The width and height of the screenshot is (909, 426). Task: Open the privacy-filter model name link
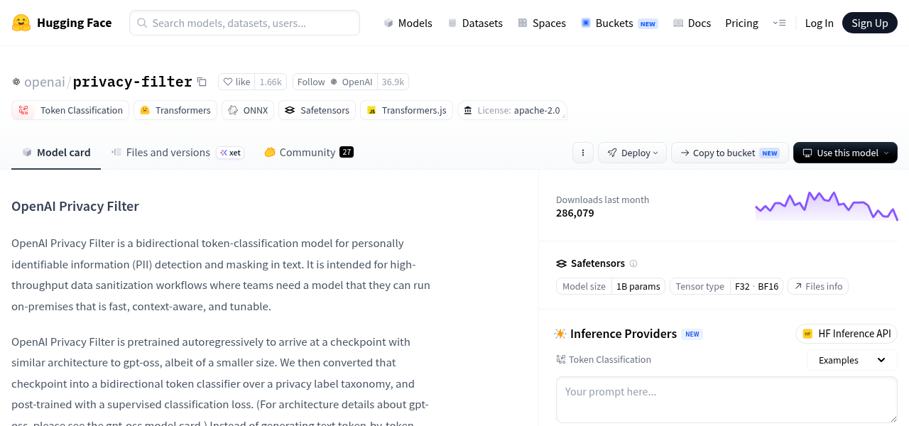(x=132, y=82)
